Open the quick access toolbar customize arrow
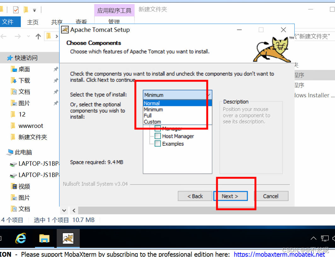The width and height of the screenshot is (335, 257). pos(35,10)
